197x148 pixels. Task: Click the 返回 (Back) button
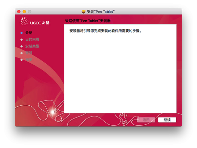[146, 120]
